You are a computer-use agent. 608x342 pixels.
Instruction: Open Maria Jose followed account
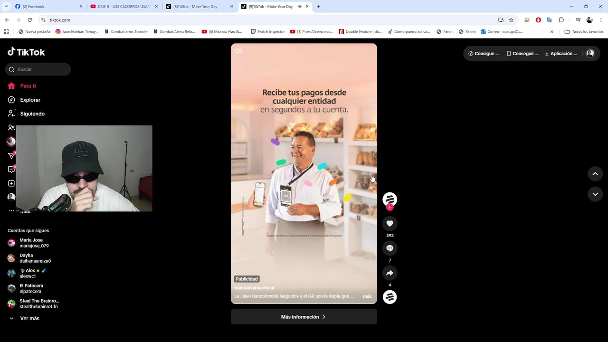click(33, 243)
